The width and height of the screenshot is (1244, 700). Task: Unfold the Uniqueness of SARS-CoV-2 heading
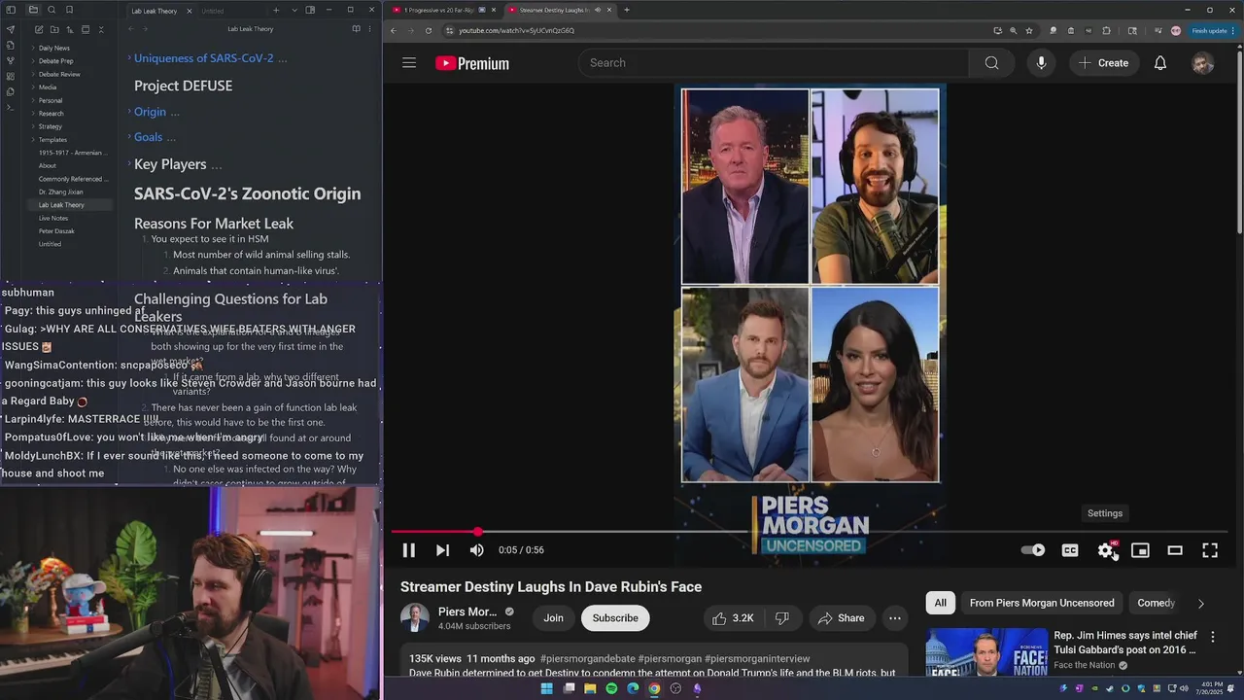pyautogui.click(x=129, y=58)
